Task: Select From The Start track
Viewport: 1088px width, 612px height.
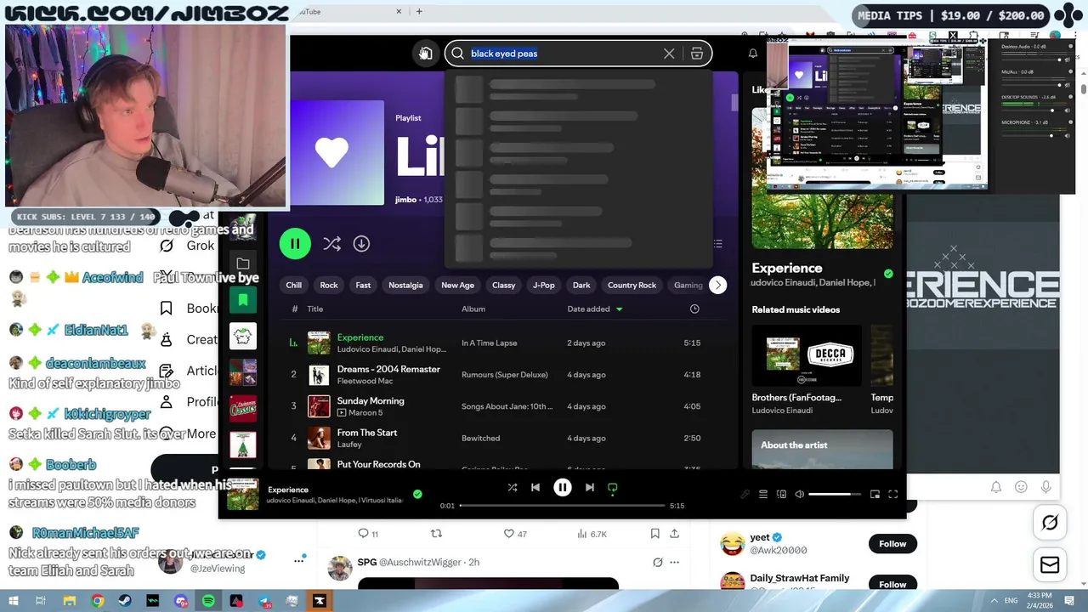Action: [501, 438]
